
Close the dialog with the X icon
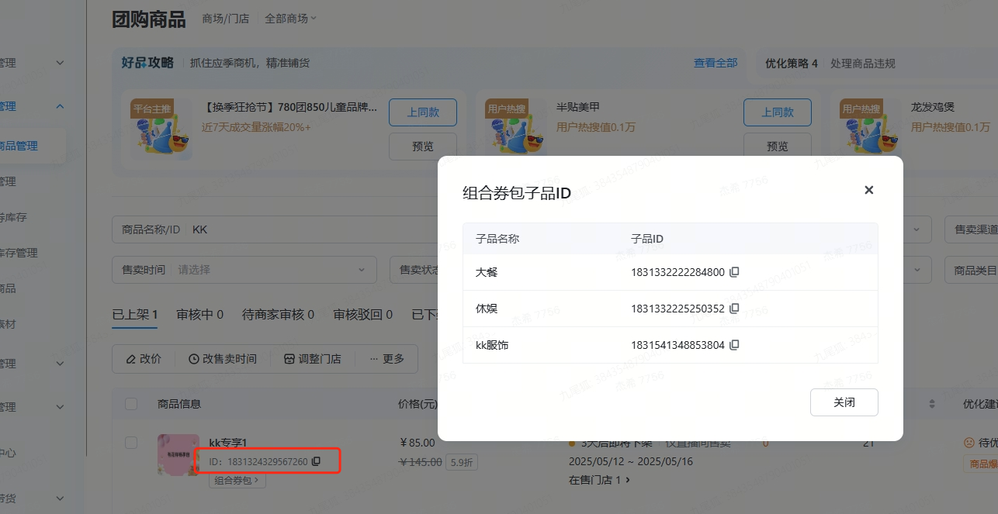tap(868, 190)
